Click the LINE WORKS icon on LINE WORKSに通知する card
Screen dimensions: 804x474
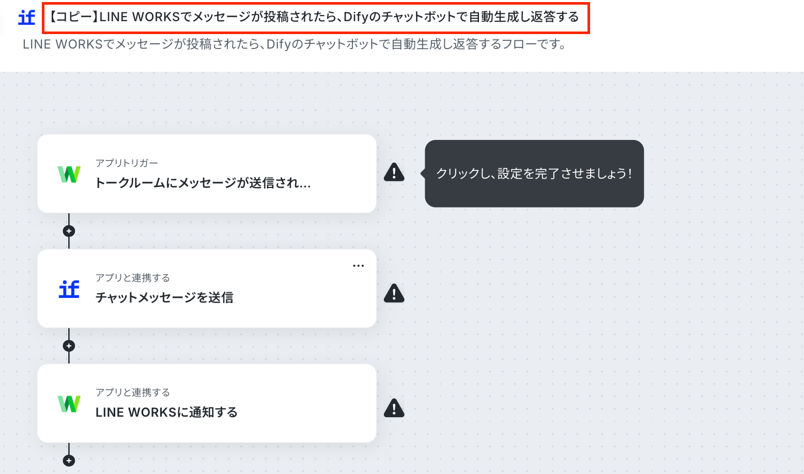tap(69, 404)
